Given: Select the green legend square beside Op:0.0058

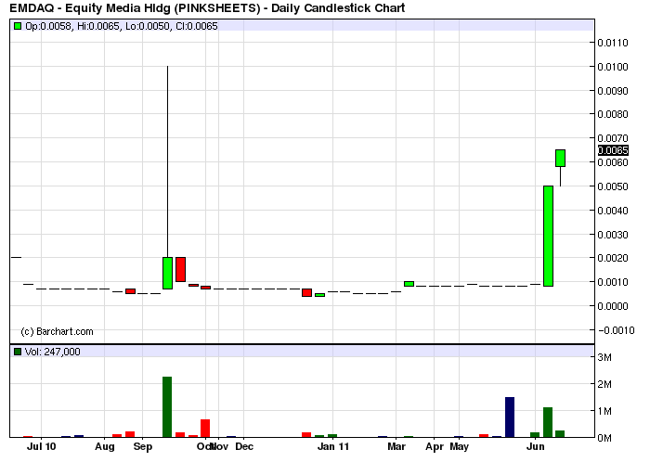Looking at the screenshot, I should [x=18, y=26].
